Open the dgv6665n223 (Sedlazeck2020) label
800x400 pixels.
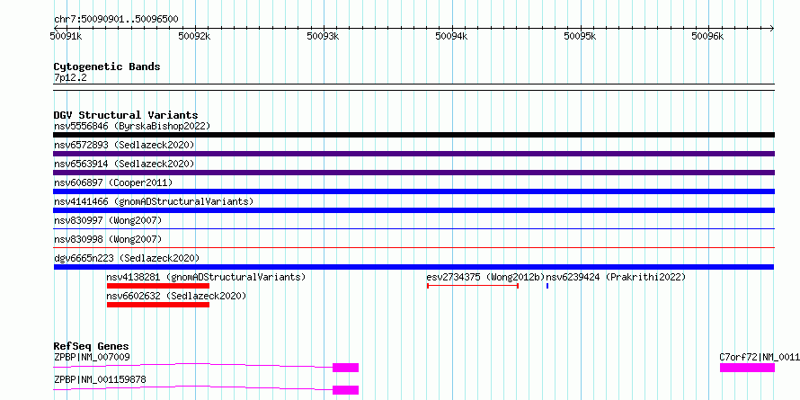(x=127, y=258)
